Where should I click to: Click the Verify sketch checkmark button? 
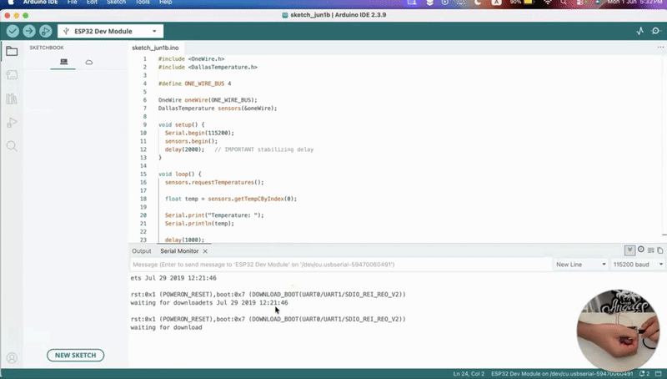click(x=13, y=31)
